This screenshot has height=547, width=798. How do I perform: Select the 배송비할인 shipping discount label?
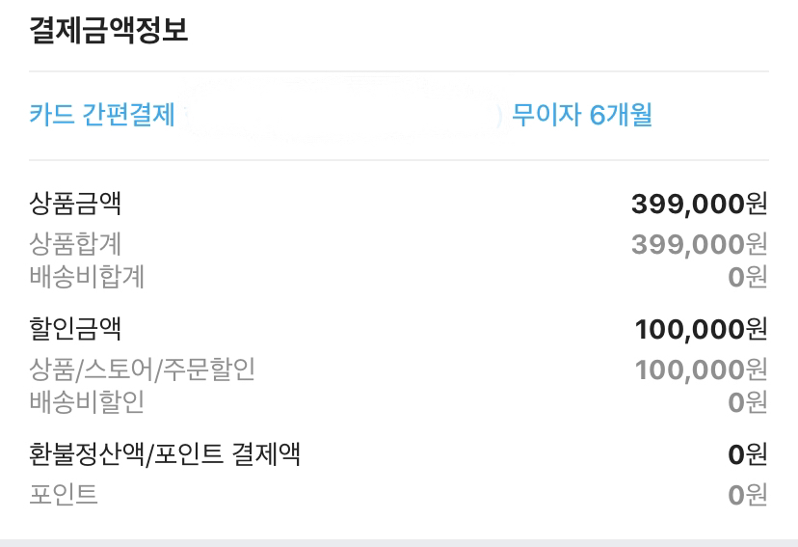[x=87, y=401]
